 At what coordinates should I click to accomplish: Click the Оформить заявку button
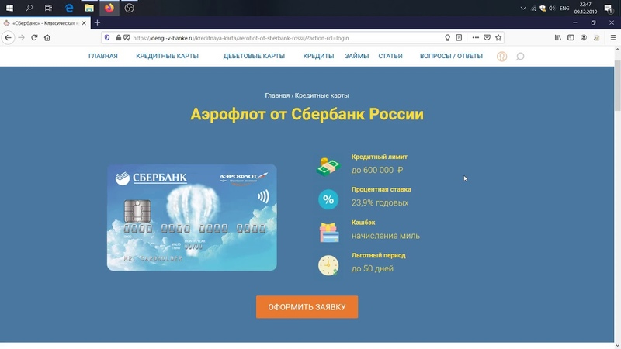point(307,307)
